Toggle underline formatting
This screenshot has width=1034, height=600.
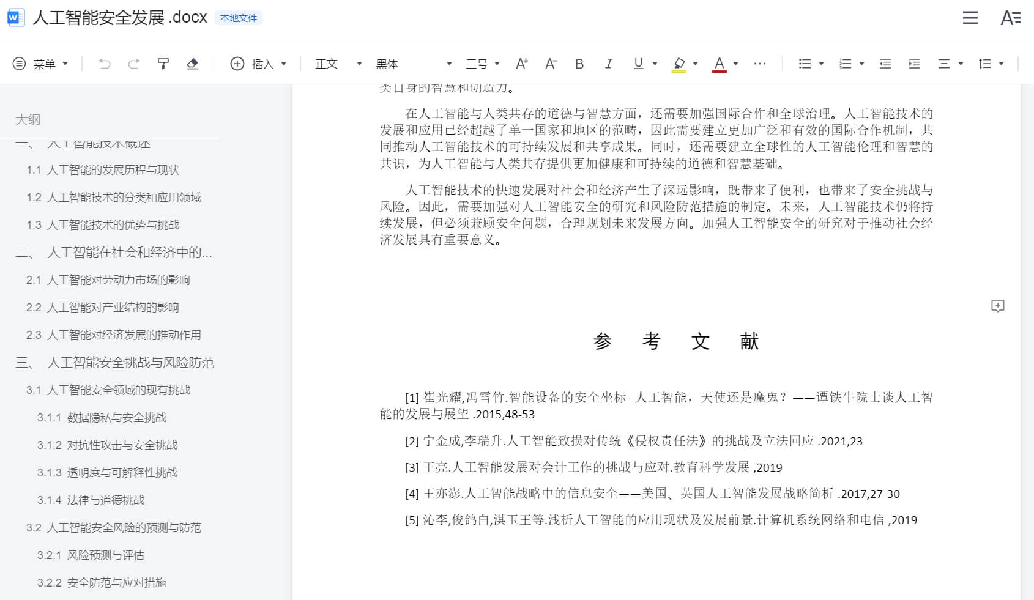(x=638, y=64)
